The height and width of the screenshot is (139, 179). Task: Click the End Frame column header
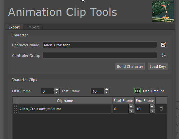145,101
